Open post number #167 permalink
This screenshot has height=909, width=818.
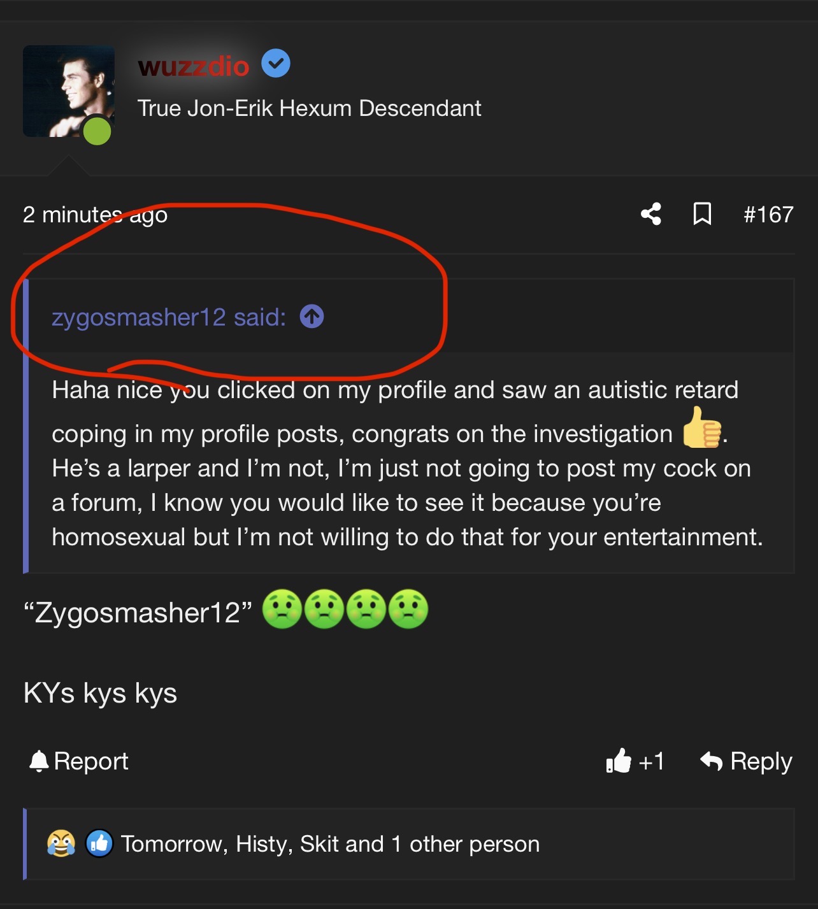pos(768,215)
